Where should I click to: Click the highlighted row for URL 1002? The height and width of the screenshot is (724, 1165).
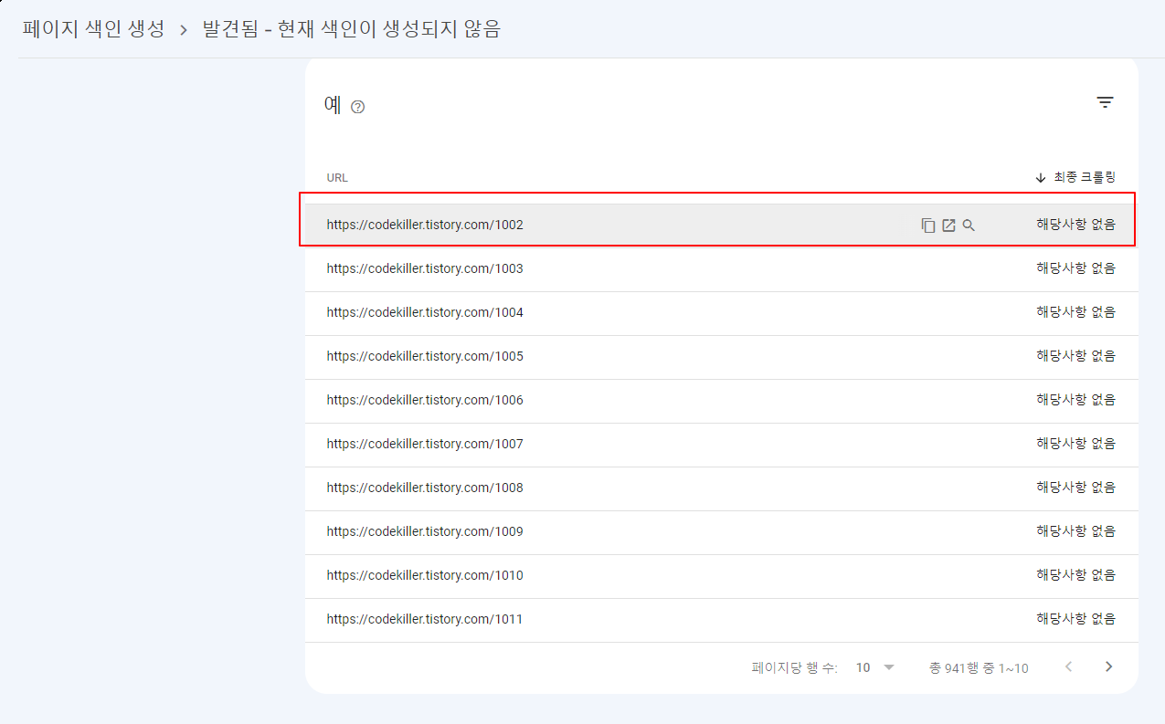click(x=425, y=224)
